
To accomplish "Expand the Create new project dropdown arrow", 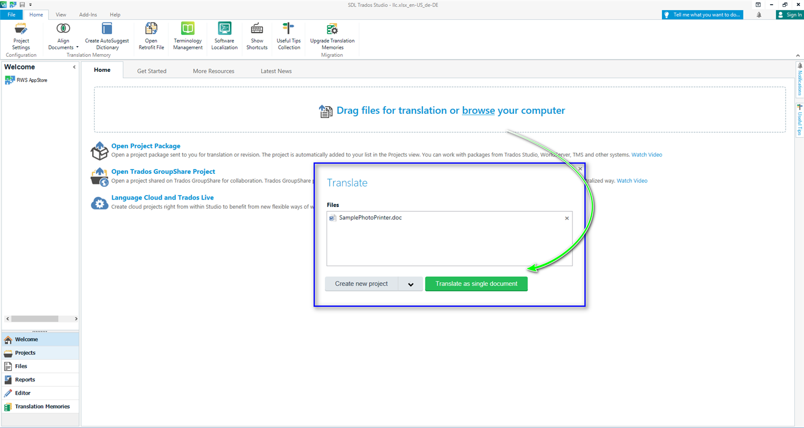I will coord(411,284).
